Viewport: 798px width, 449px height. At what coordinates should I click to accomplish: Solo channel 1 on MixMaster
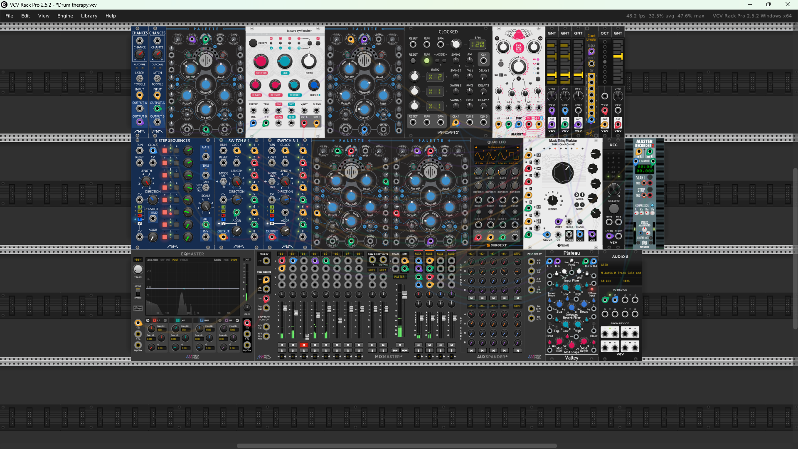click(x=282, y=350)
